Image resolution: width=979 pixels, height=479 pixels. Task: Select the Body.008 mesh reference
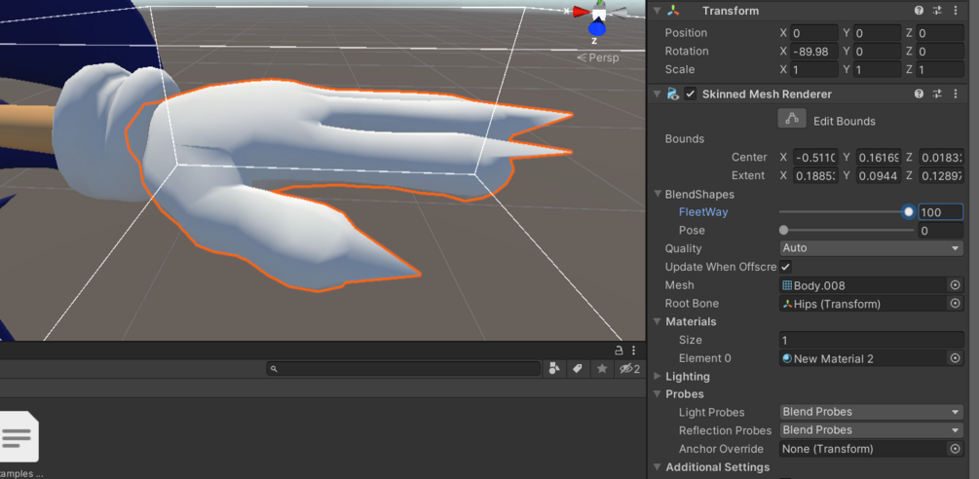coord(864,285)
